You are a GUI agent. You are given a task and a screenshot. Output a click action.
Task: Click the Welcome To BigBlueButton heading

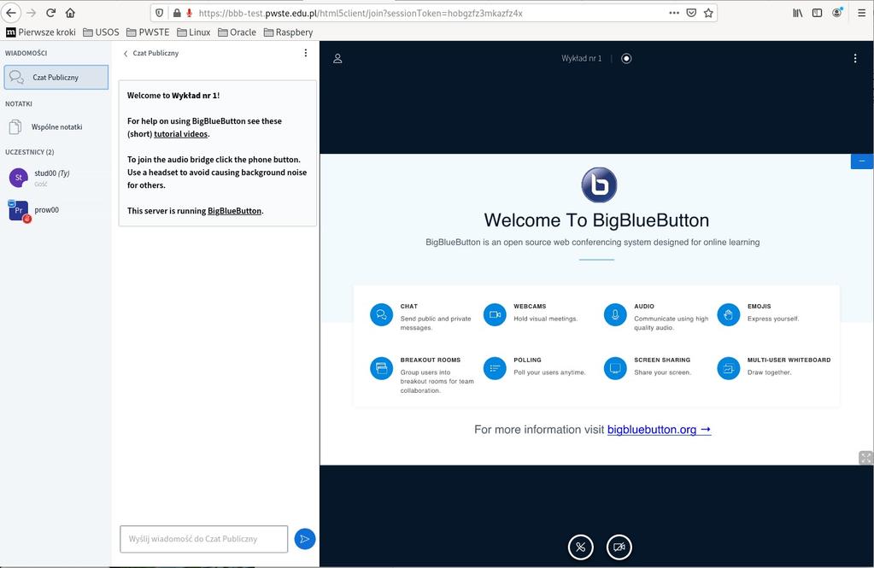pos(596,220)
